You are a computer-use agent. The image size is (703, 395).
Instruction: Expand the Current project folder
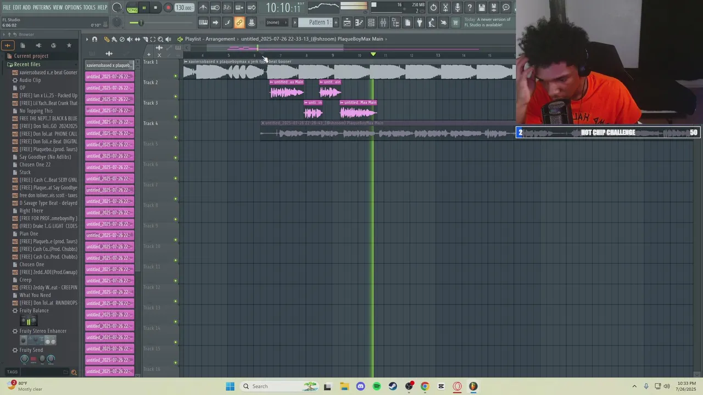[31, 56]
